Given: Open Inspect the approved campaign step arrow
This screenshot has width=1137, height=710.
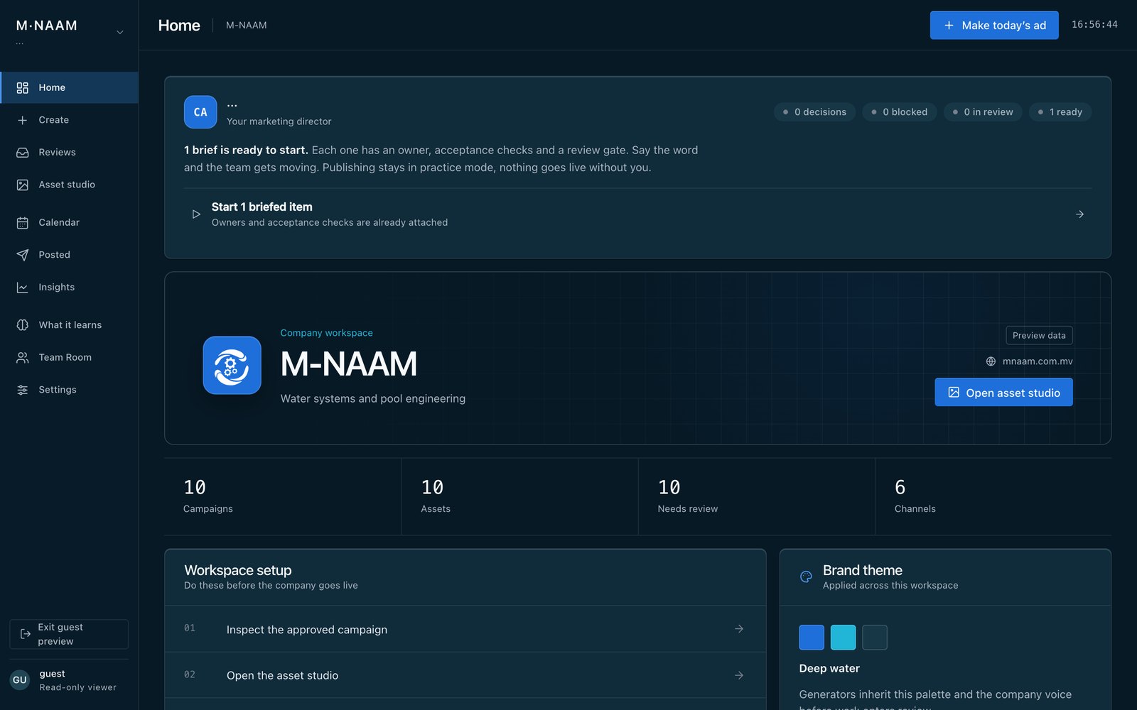Looking at the screenshot, I should tap(739, 629).
